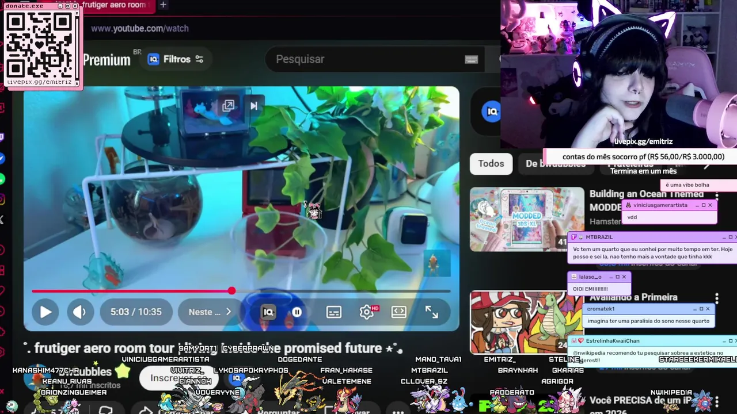Play the video with the play button
This screenshot has width=737, height=414.
coord(45,312)
